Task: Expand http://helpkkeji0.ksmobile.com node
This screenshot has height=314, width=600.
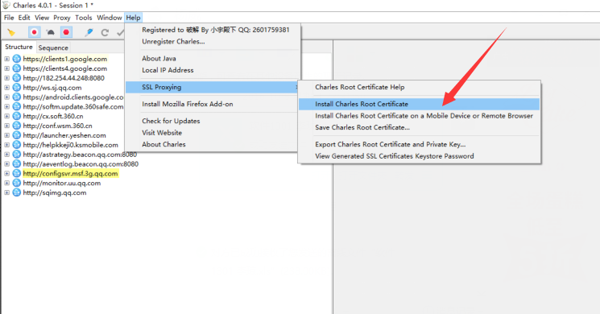Action: (7, 145)
